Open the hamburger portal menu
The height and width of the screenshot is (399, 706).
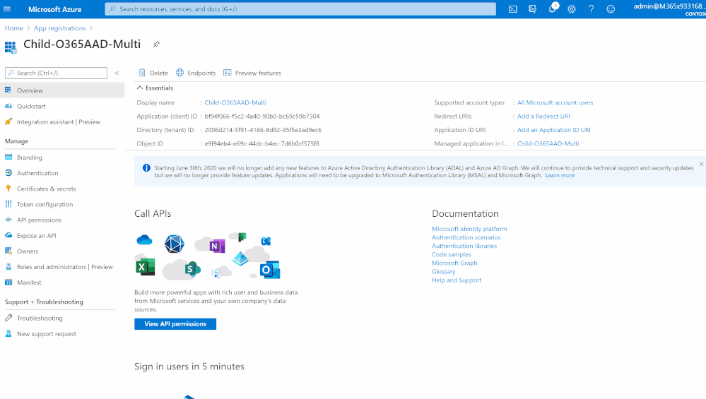point(7,9)
